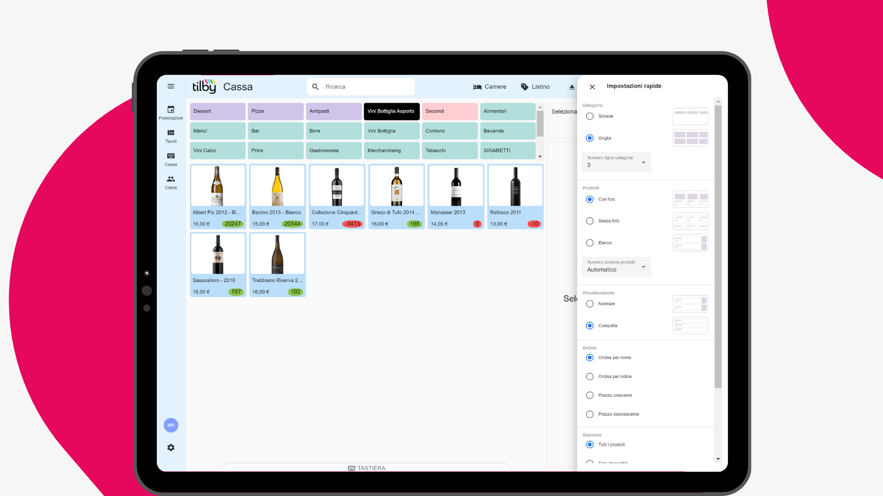This screenshot has height=496, width=883.
Task: Open Numero colonne prodotti dropdown
Action: 616,267
